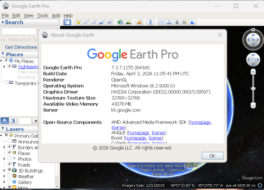Screen dimensions: 264x190
Task: Click the zoom out minus button
Action: (253, 105)
